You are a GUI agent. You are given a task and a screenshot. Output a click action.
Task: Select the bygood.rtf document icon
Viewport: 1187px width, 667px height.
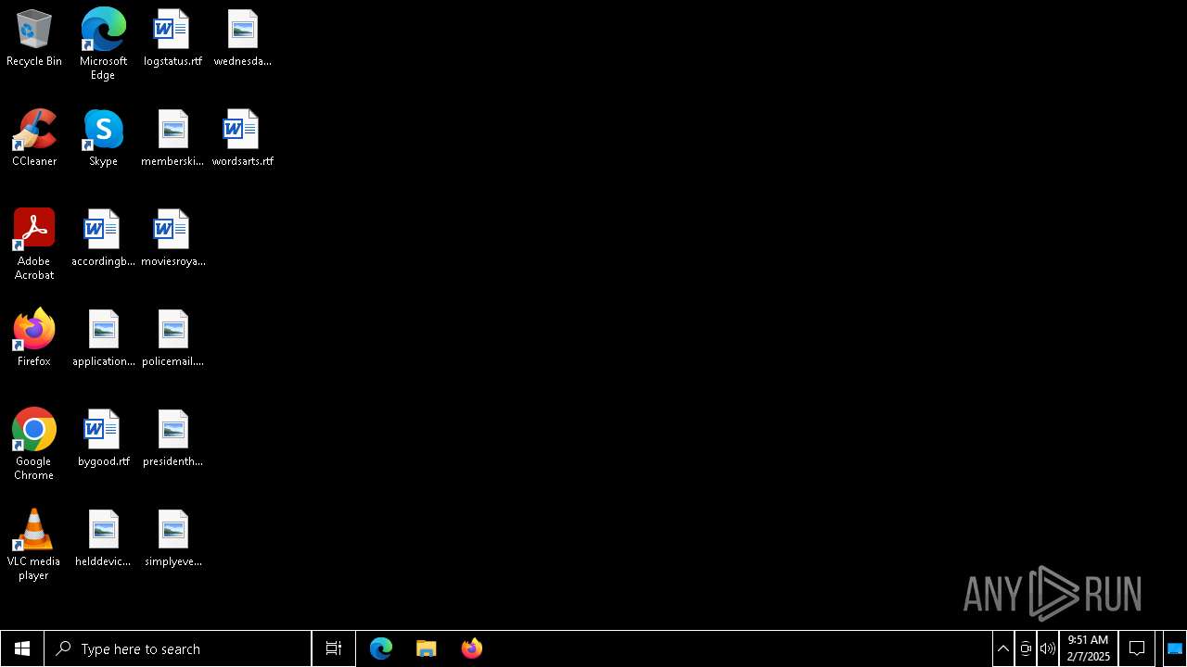click(103, 438)
